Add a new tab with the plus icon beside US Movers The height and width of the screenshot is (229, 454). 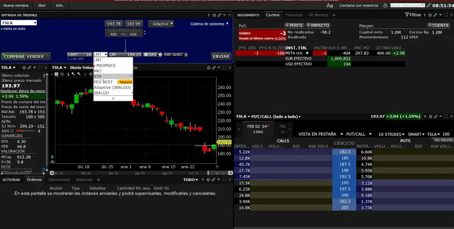click(334, 15)
